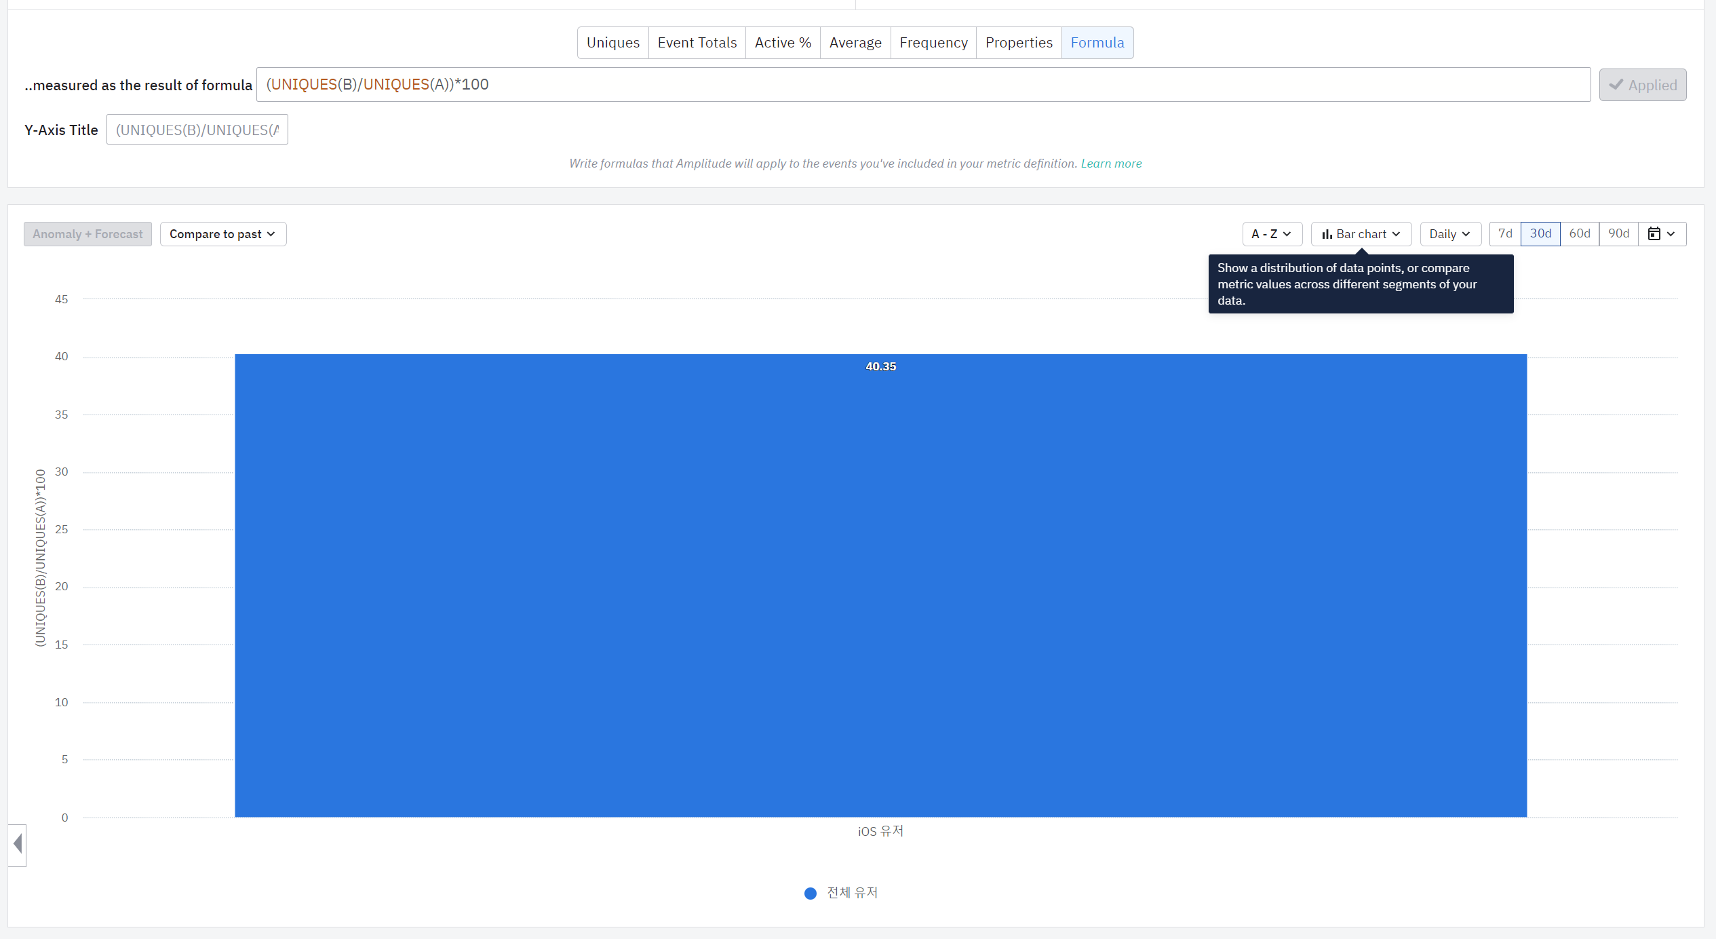Screen dimensions: 1716x939
Task: Click the Learn more link
Action: (1111, 164)
